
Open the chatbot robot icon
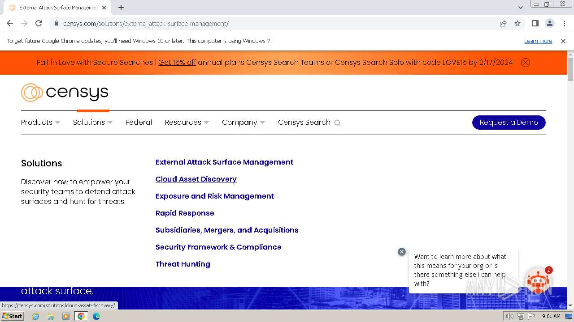tap(538, 281)
